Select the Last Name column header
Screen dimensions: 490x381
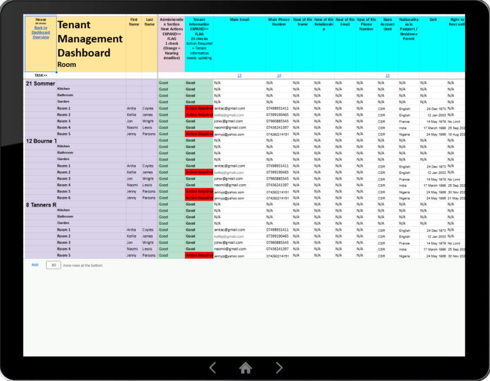[149, 44]
